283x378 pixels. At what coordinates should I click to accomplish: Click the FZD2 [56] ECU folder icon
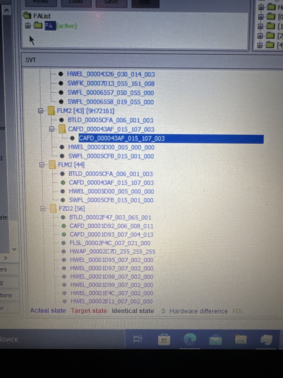(x=53, y=208)
